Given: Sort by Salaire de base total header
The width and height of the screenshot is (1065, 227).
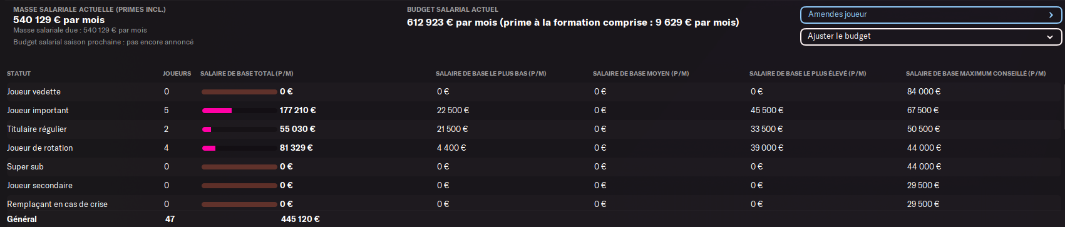Looking at the screenshot, I should point(247,74).
